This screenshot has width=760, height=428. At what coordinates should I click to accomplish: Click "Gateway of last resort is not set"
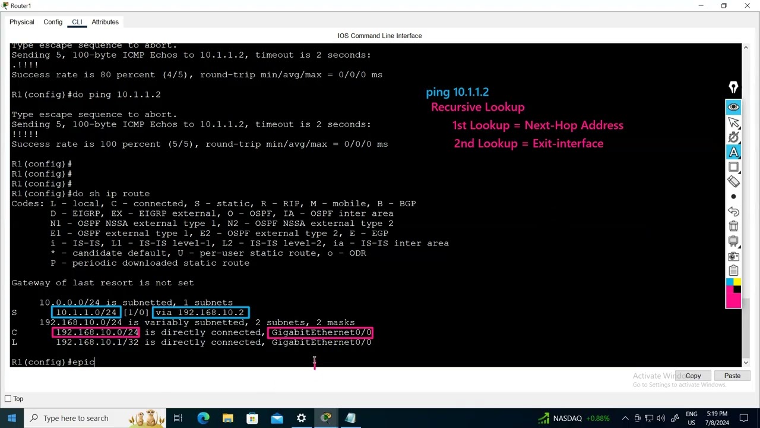pyautogui.click(x=102, y=283)
